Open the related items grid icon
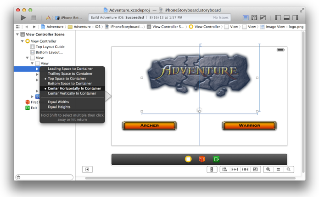The width and height of the screenshot is (319, 197). pos(18,27)
